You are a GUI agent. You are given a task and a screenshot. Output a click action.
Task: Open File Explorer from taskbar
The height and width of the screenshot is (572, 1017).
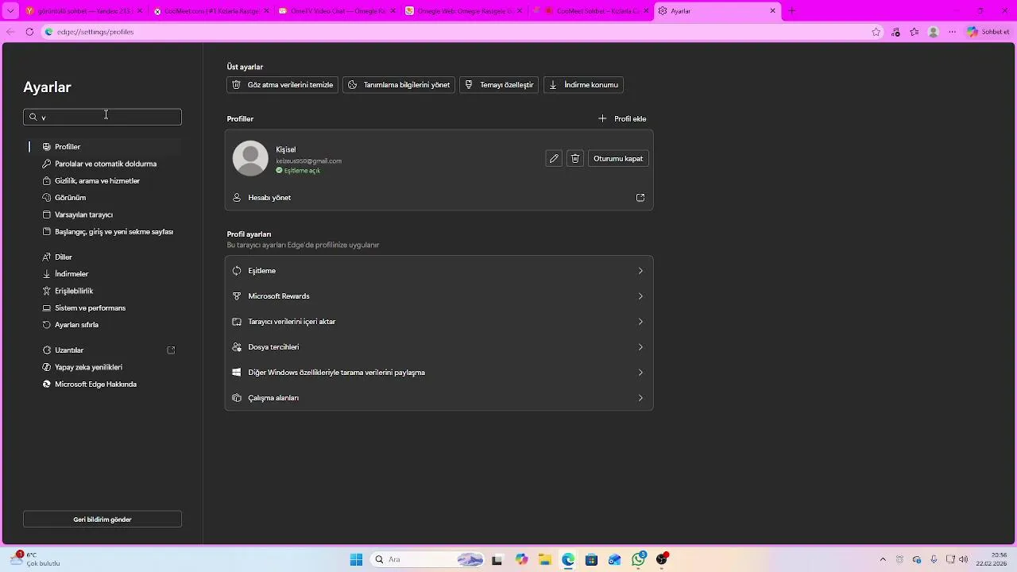tap(544, 560)
